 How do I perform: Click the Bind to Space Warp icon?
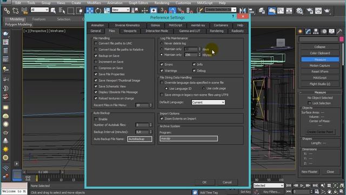click(x=24, y=10)
